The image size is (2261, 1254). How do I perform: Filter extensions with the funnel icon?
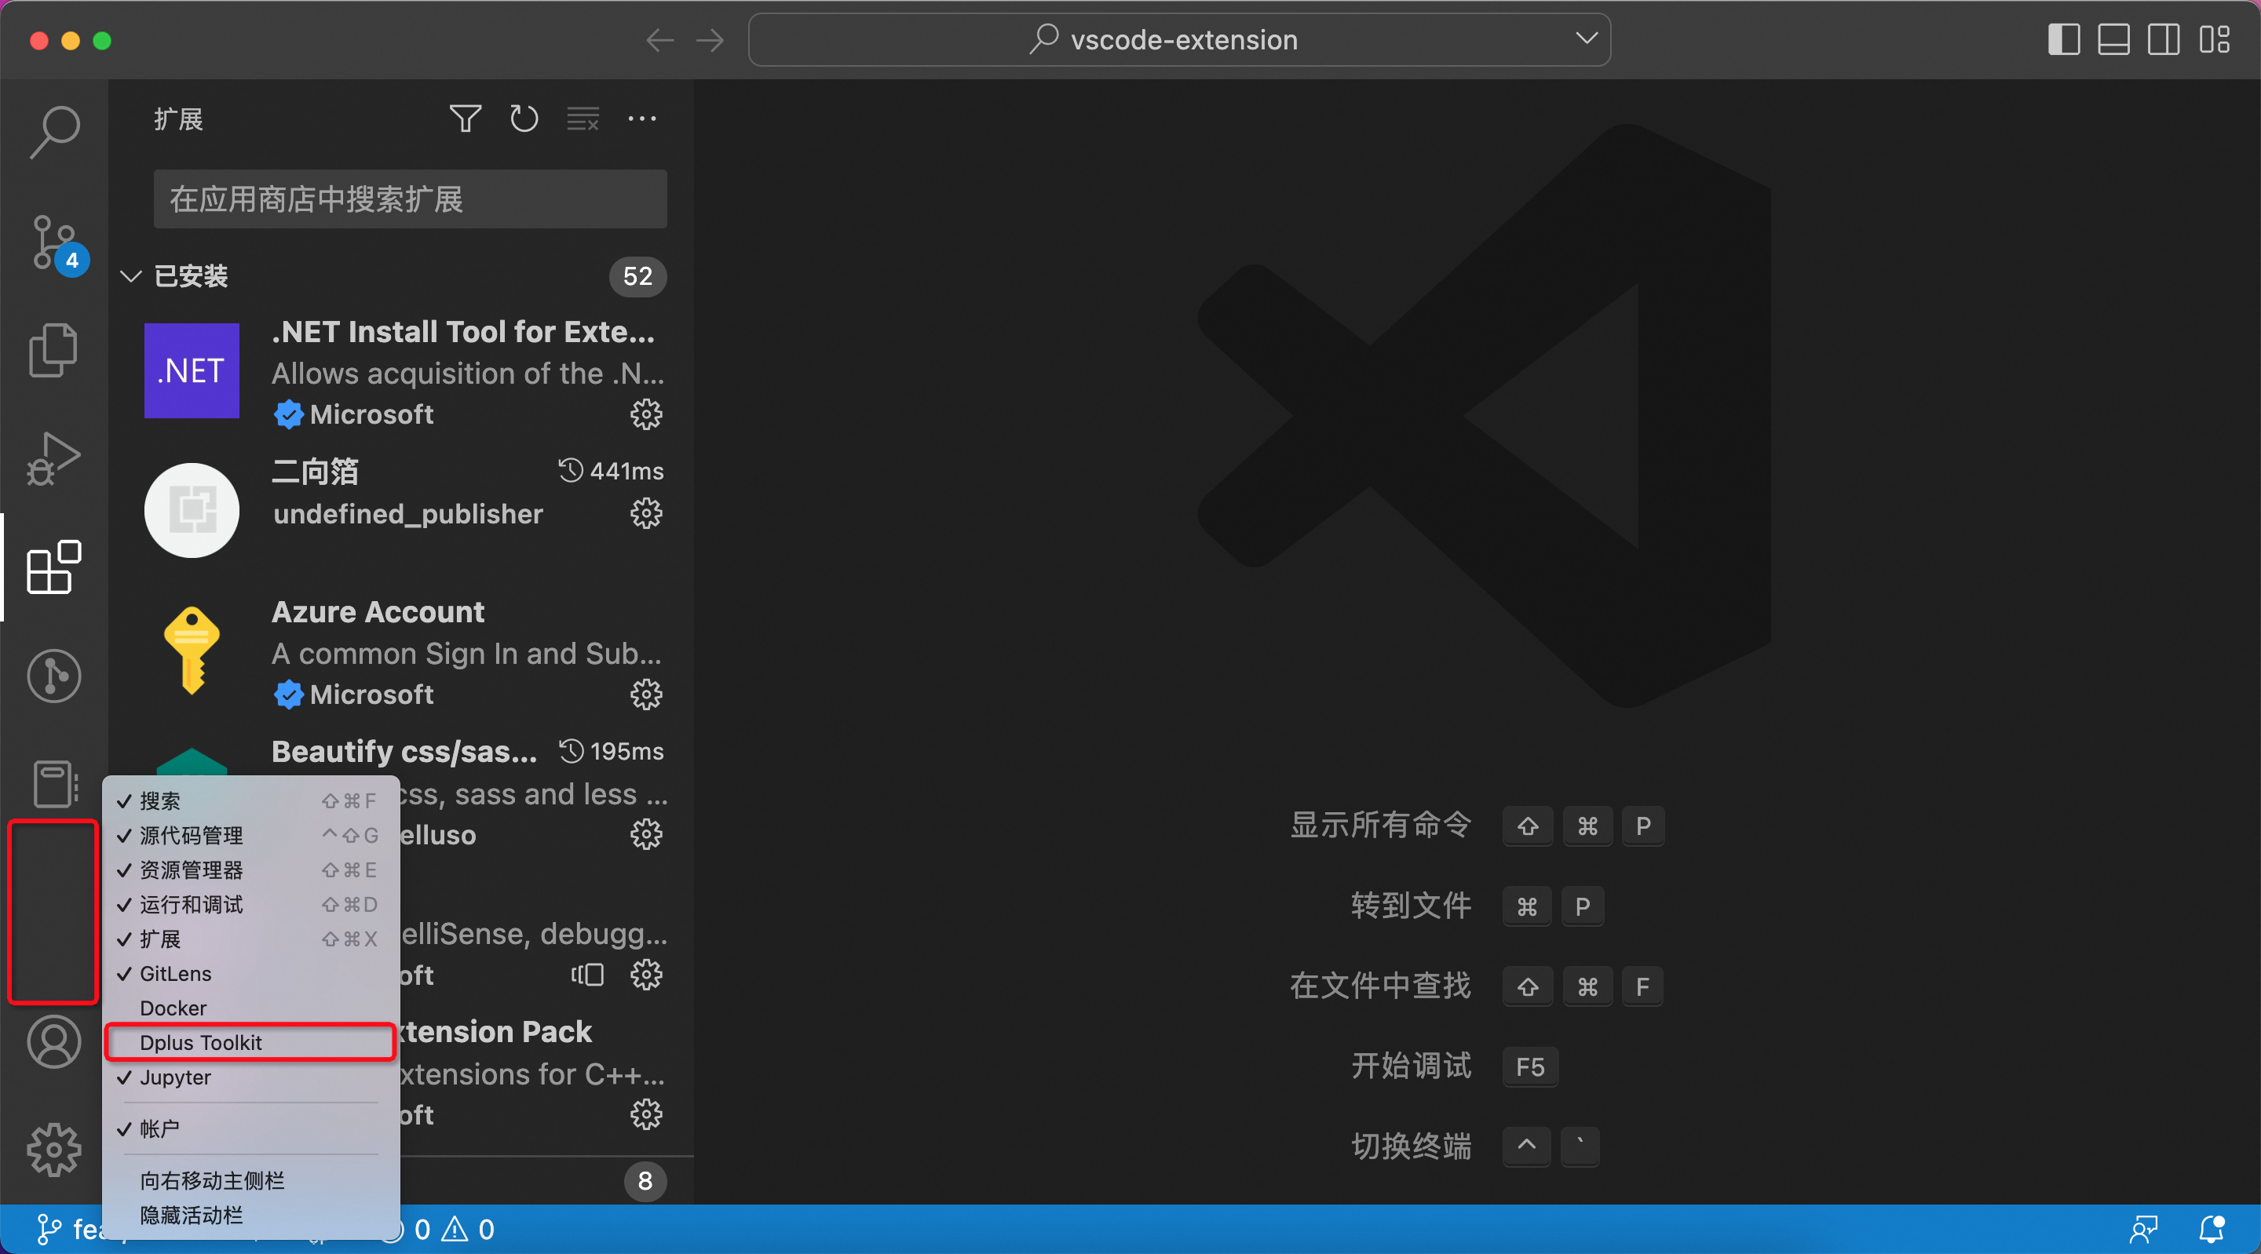pos(466,118)
